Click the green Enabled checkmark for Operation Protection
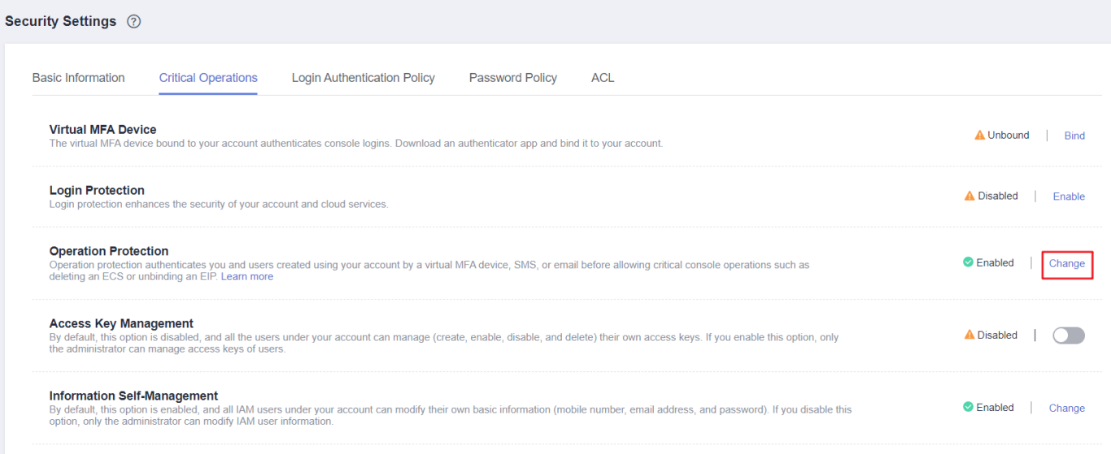Image resolution: width=1111 pixels, height=454 pixels. [968, 262]
